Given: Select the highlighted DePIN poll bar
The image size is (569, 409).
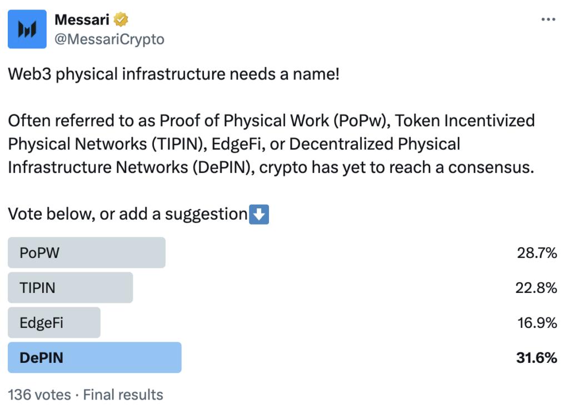Looking at the screenshot, I should pos(94,358).
